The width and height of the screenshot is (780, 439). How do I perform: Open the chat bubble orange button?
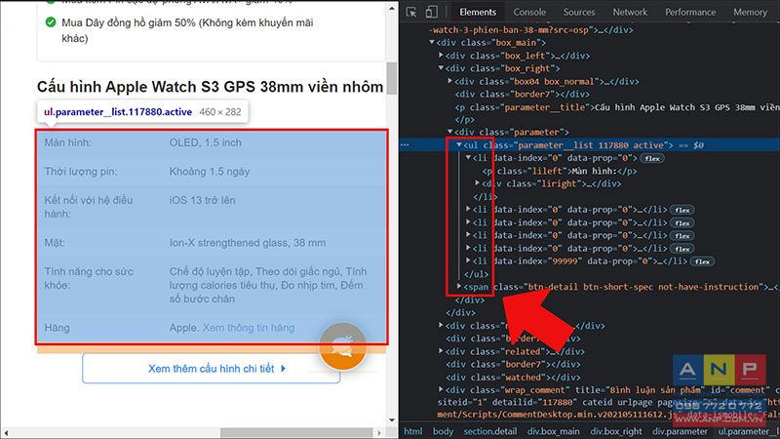pyautogui.click(x=343, y=346)
